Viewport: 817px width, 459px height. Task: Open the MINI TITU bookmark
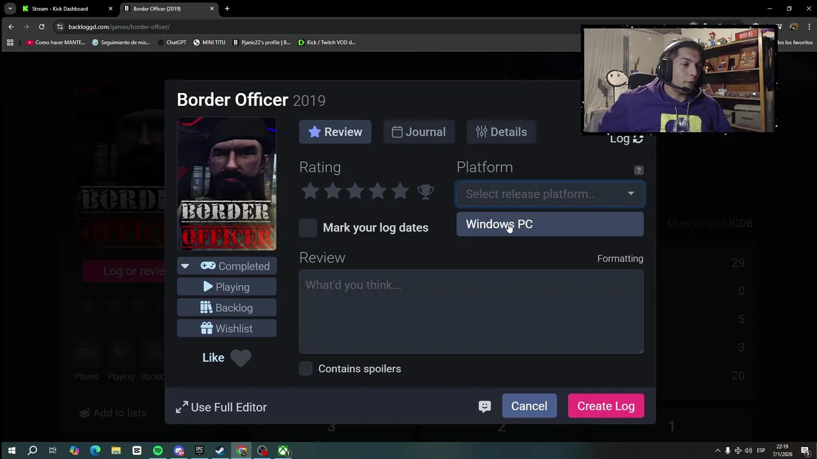coord(209,43)
